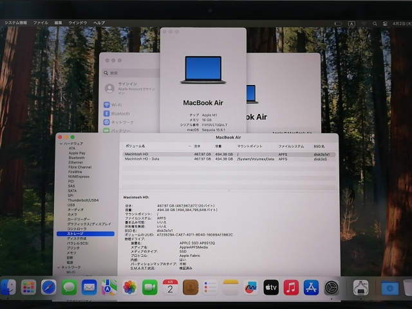Open the ウインドウ menu

tap(78, 23)
